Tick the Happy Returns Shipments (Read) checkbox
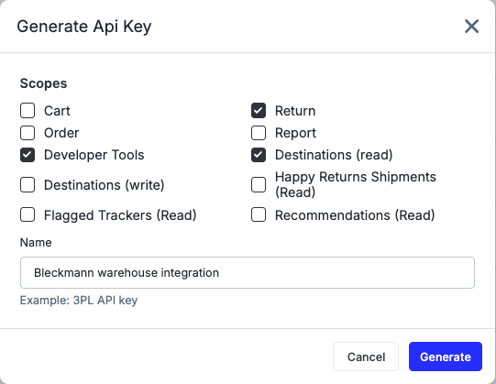This screenshot has height=384, width=496. pyautogui.click(x=259, y=185)
